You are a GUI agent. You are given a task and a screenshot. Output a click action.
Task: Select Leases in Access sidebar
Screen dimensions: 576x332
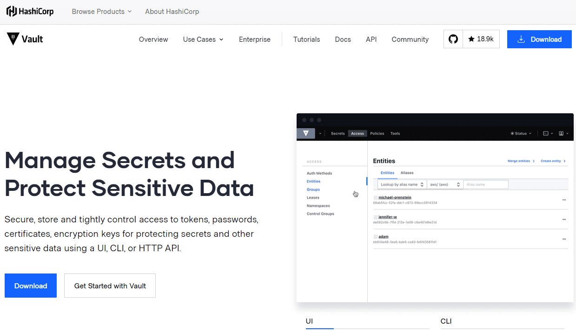(x=313, y=198)
